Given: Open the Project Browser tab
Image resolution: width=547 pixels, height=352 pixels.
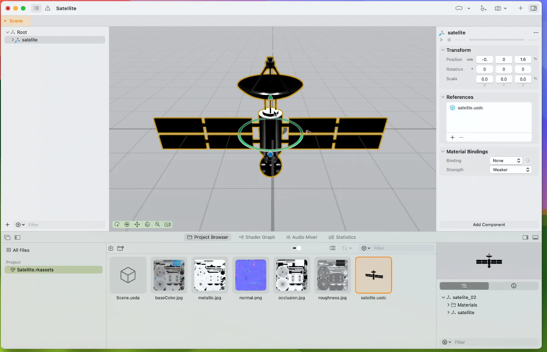Looking at the screenshot, I should pyautogui.click(x=208, y=237).
